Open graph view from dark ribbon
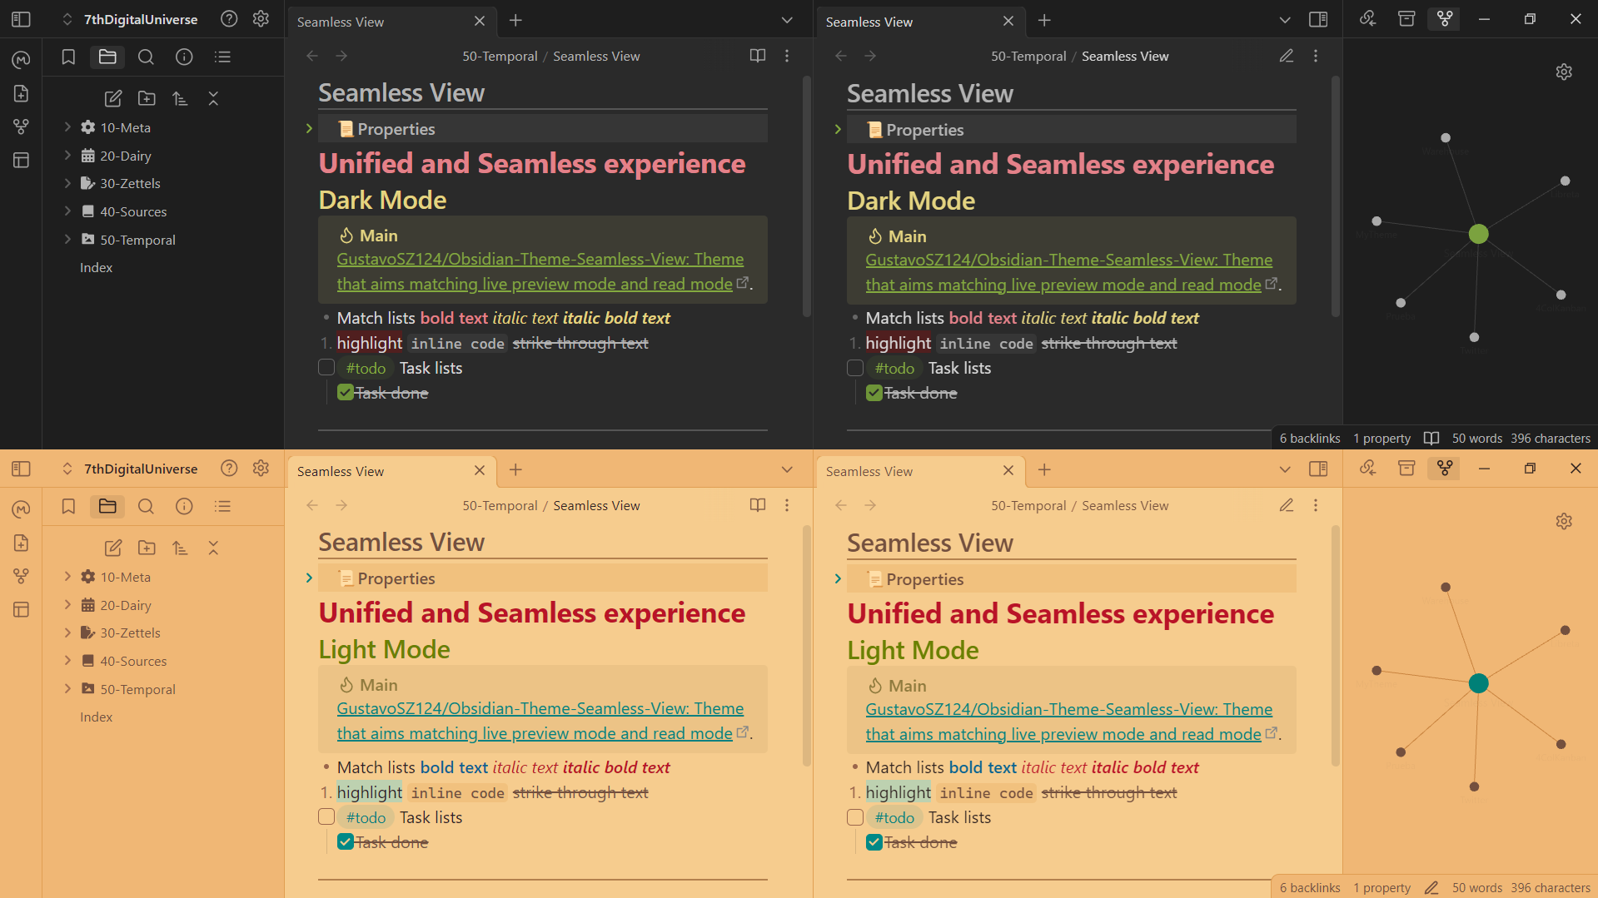Image resolution: width=1598 pixels, height=898 pixels. 21,127
